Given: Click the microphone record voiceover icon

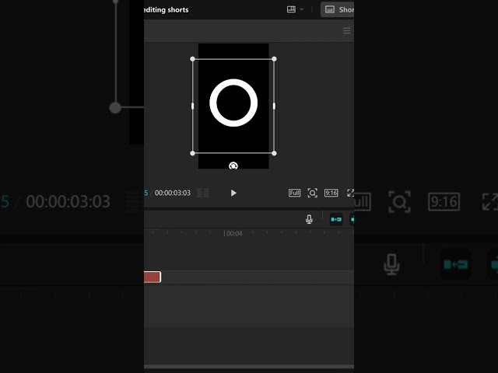Looking at the screenshot, I should pos(309,219).
